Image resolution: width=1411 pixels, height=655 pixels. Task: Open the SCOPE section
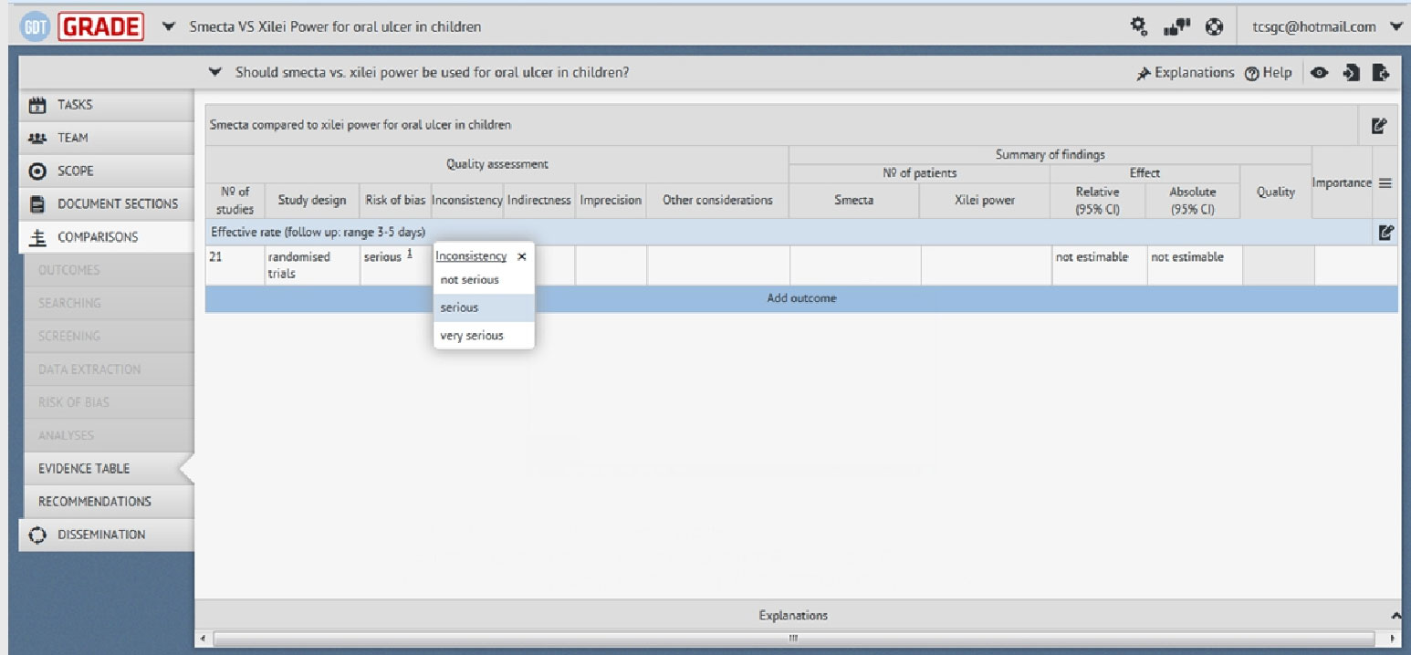click(x=106, y=171)
